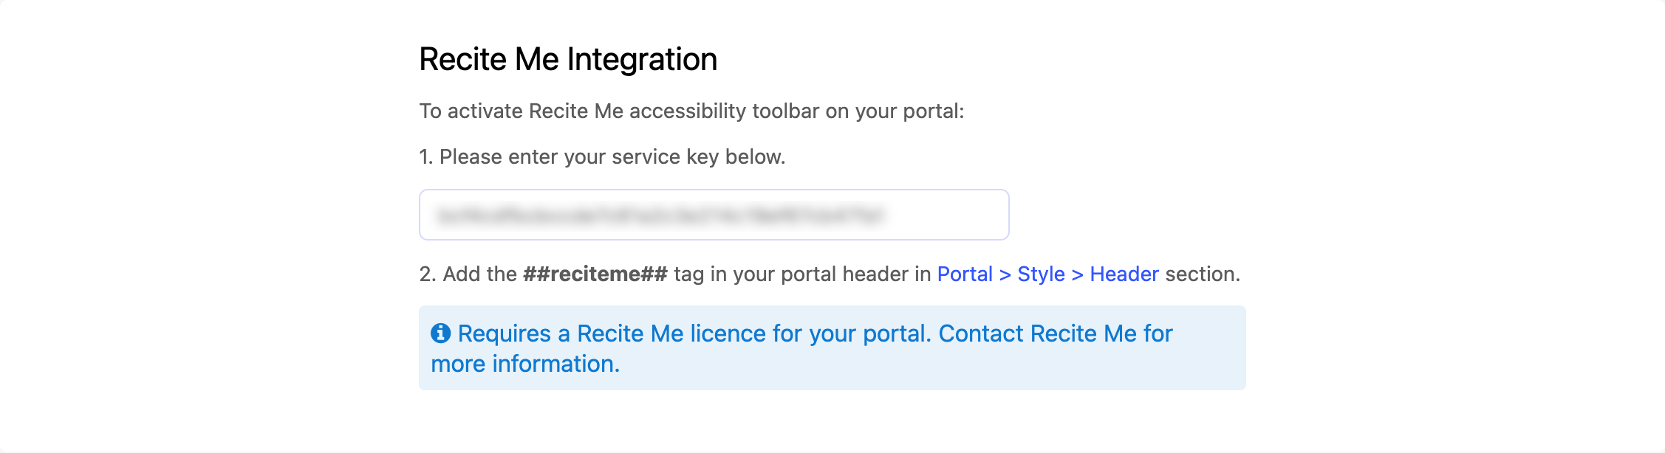Click the blurred service key value
The image size is (1665, 453).
click(x=660, y=215)
